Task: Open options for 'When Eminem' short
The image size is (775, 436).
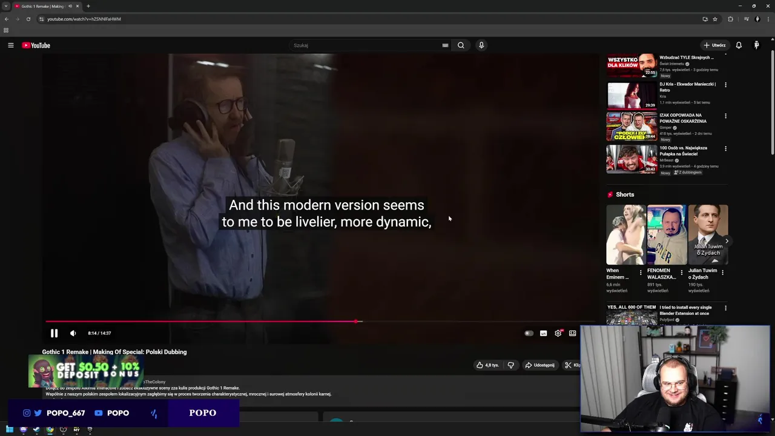Action: tap(641, 272)
